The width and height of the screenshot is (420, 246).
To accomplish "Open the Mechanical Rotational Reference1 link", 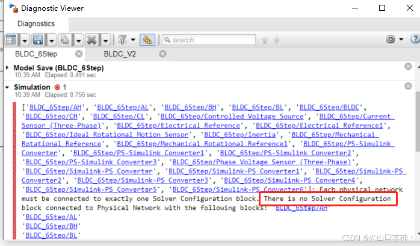I will (x=202, y=144).
